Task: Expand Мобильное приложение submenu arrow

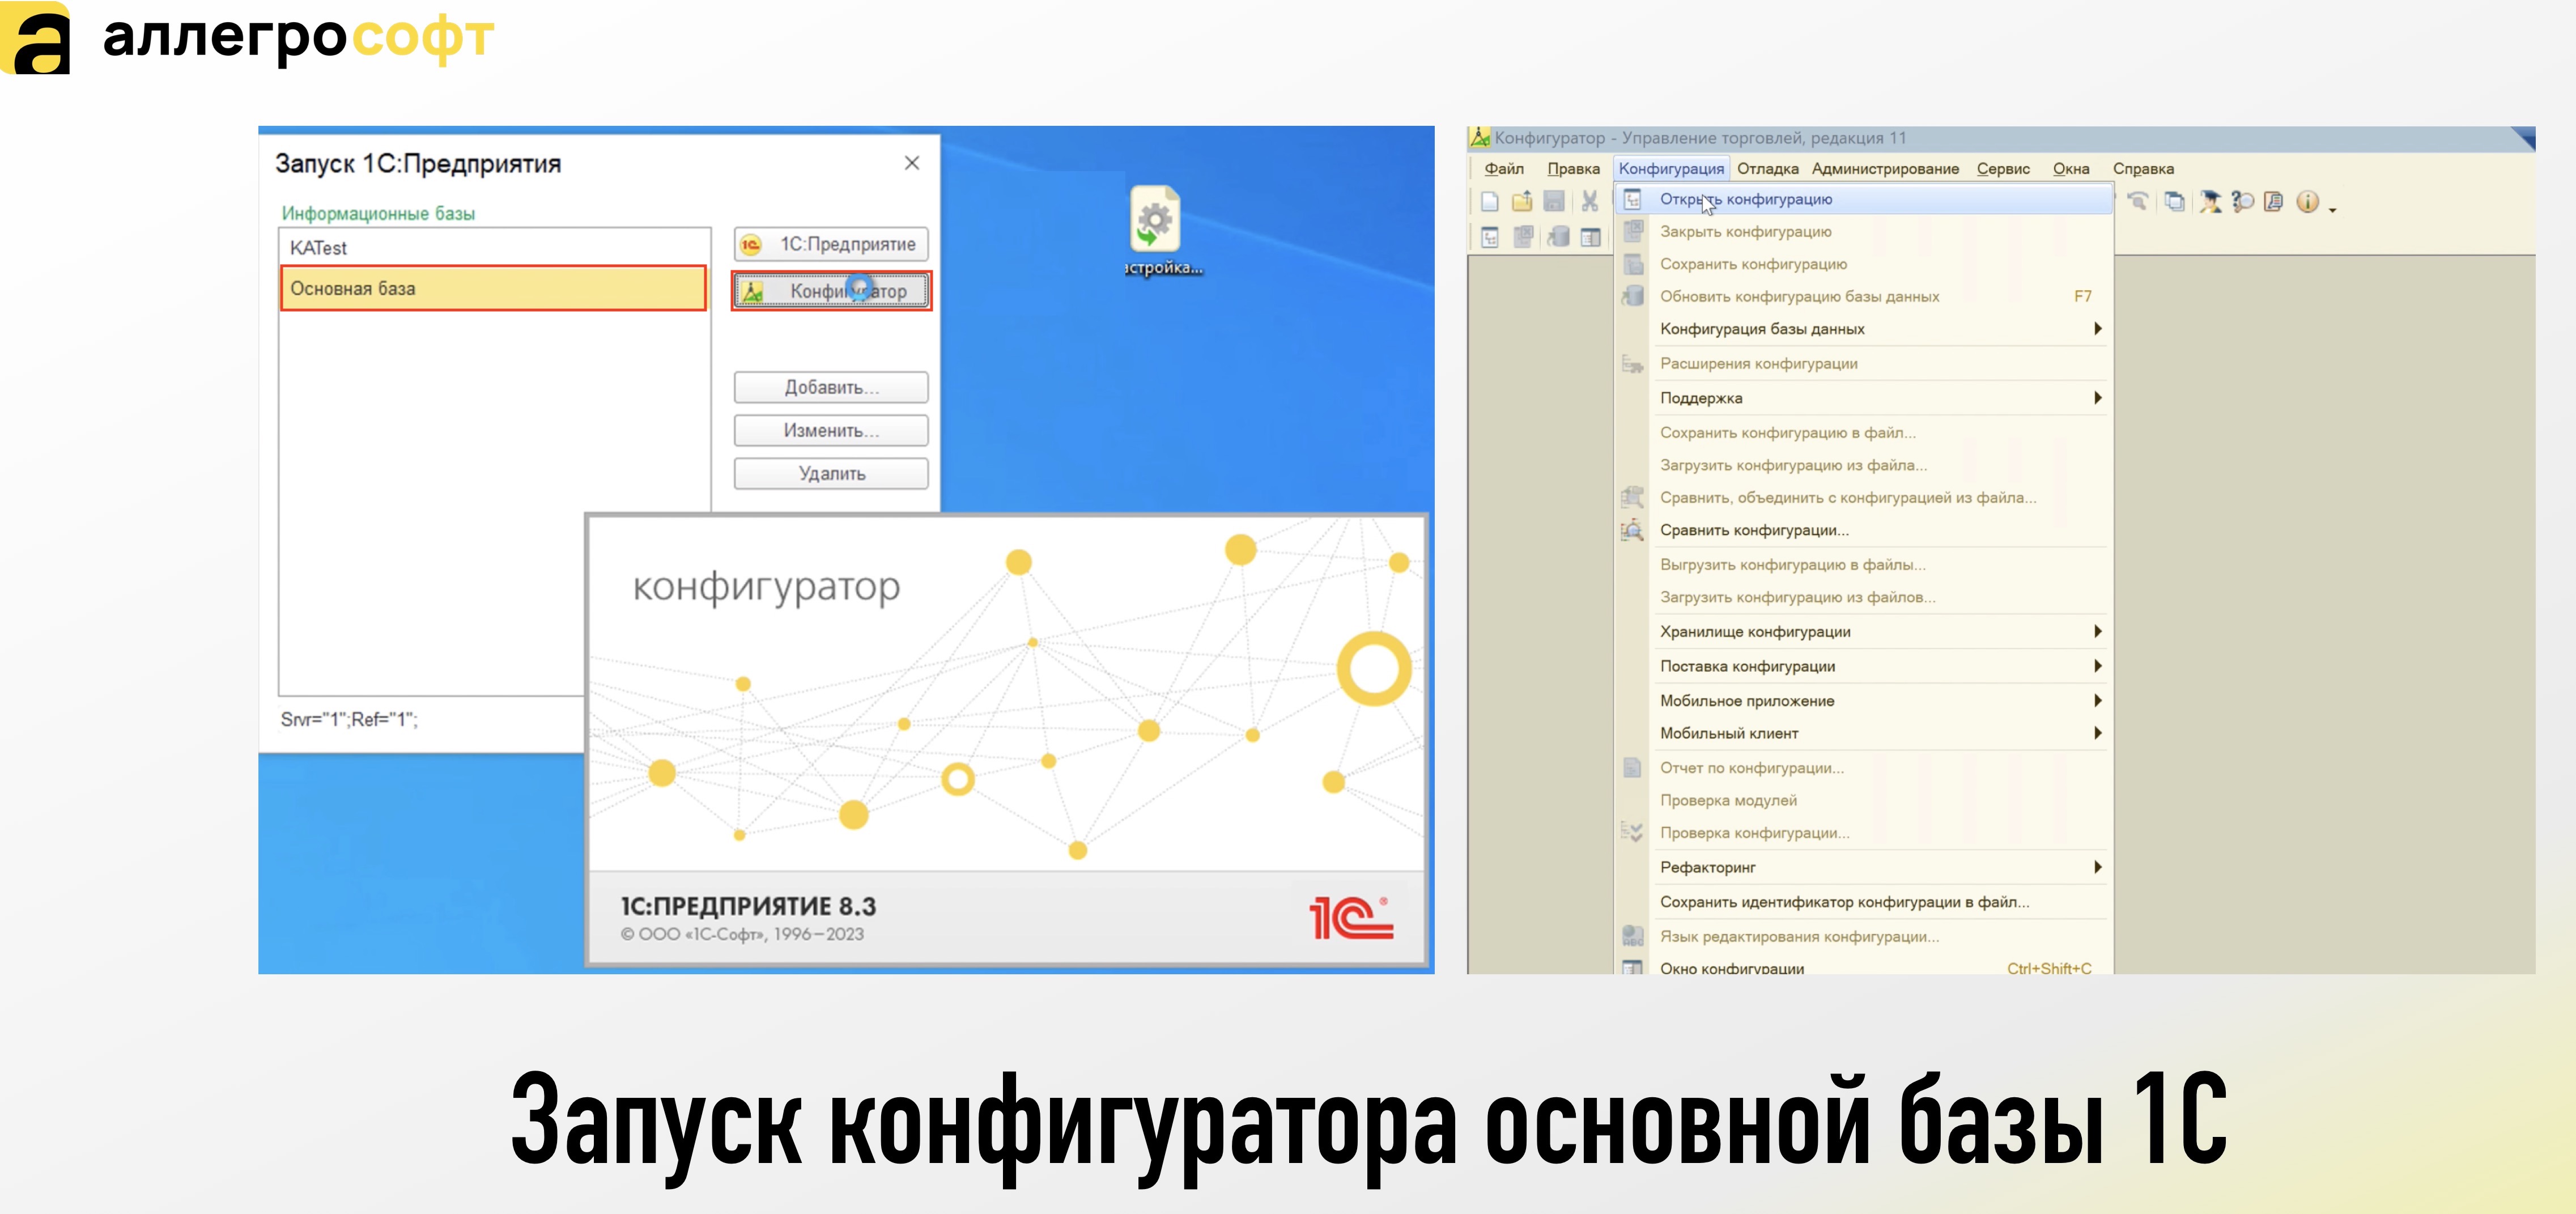Action: click(2098, 700)
